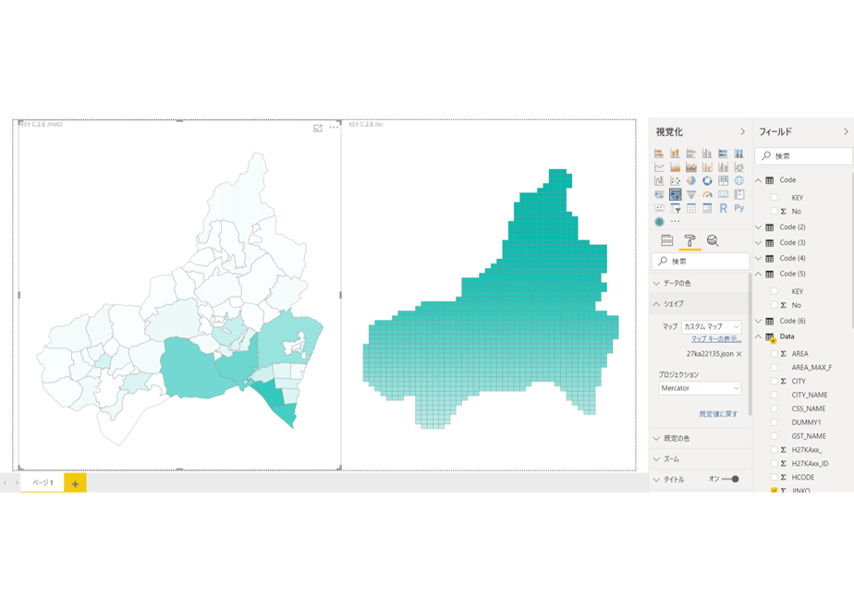Remove the 27ka22135.json map file

739,354
